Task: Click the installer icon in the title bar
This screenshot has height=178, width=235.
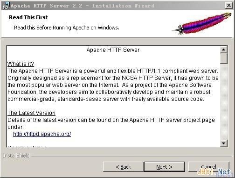Action: click(6, 6)
